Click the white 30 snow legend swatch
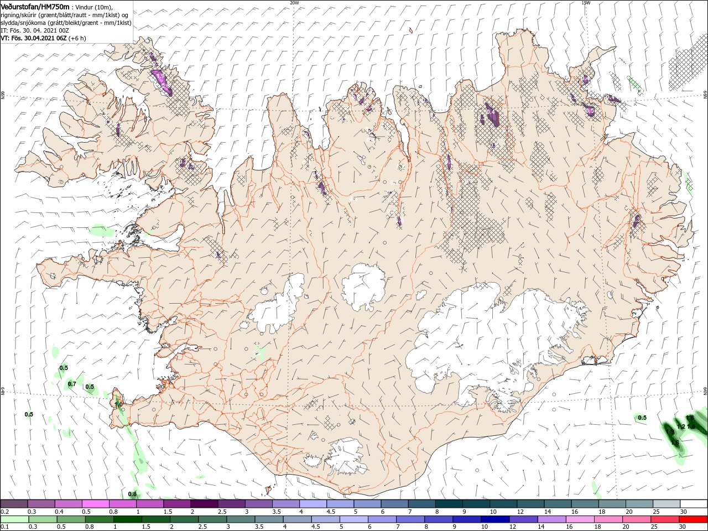708x531 pixels. (694, 504)
